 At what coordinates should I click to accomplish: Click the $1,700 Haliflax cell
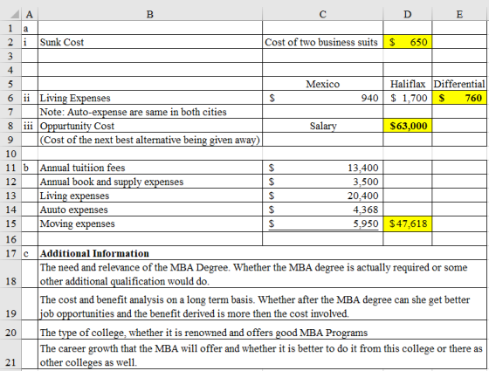pyautogui.click(x=407, y=98)
